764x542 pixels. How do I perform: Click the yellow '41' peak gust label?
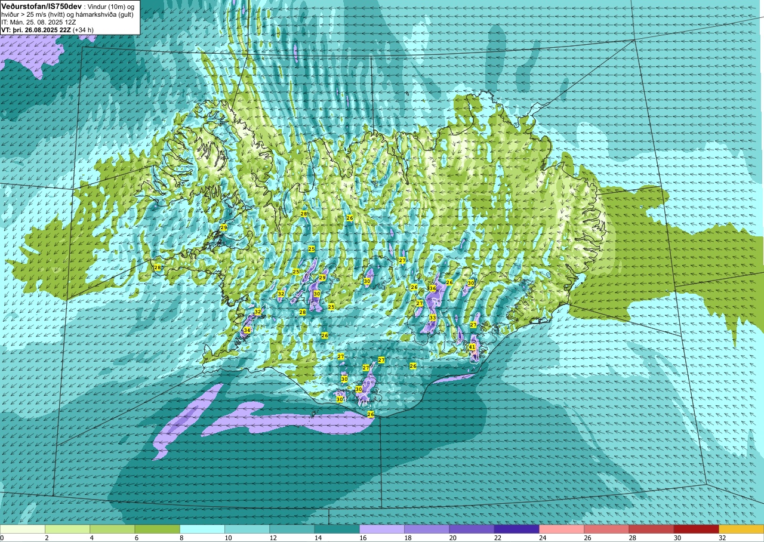(x=472, y=347)
